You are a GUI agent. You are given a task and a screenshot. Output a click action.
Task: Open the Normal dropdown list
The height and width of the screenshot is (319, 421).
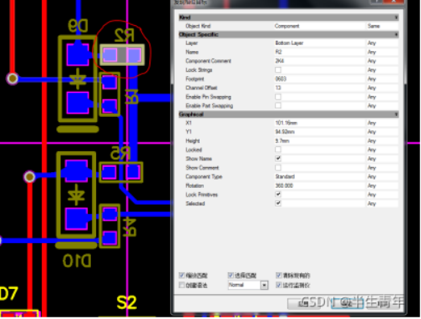[264, 285]
